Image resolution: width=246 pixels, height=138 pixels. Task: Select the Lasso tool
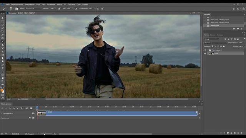(x=3, y=25)
